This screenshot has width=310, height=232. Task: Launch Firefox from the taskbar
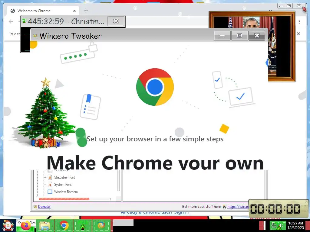click(26, 226)
